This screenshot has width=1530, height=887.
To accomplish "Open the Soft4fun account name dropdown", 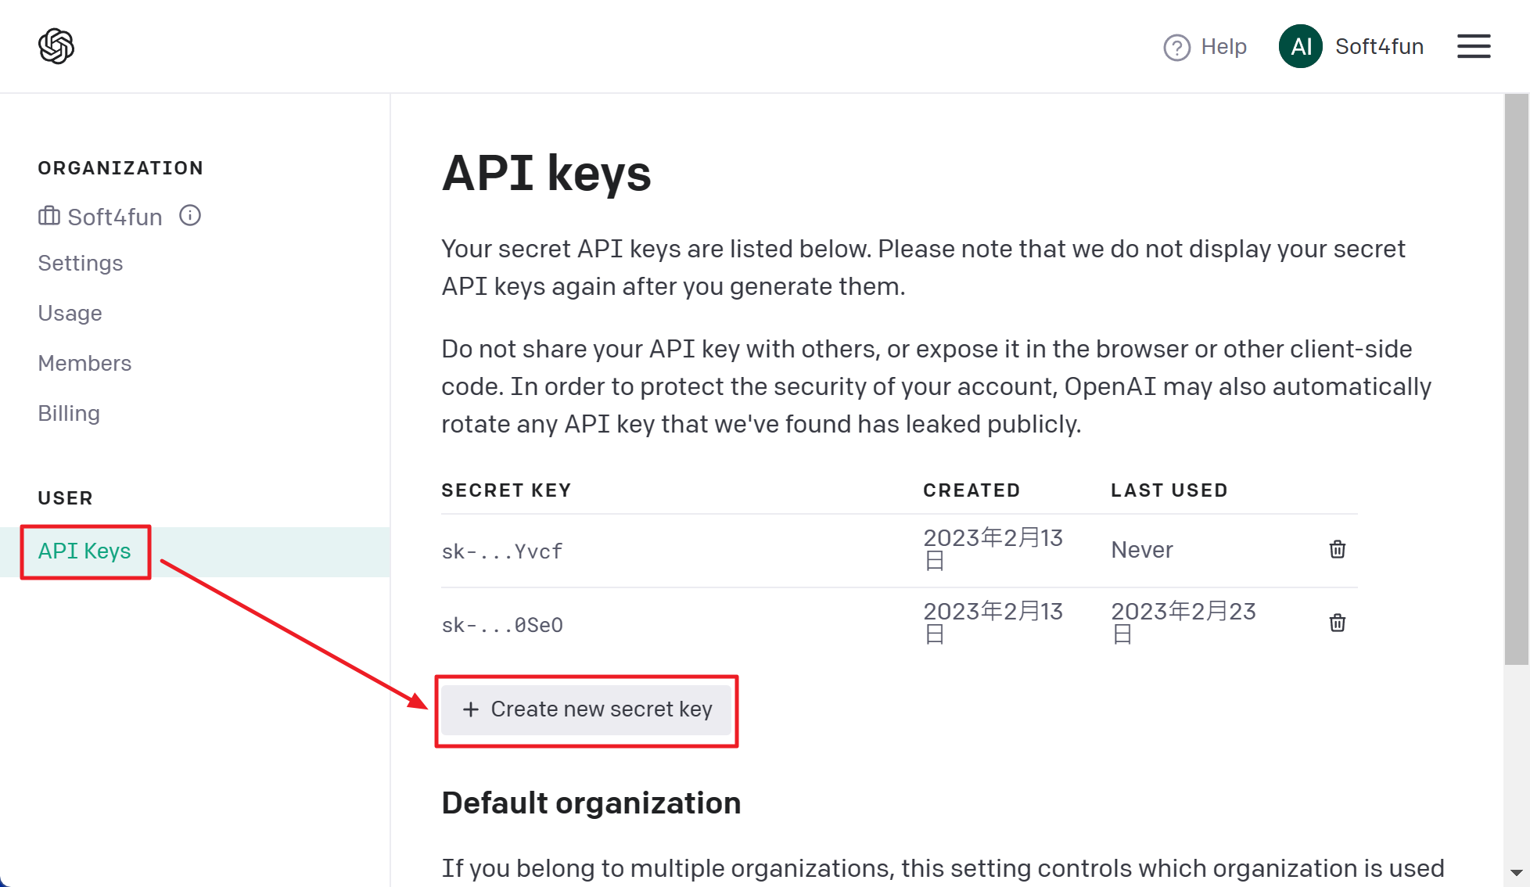I will (x=1379, y=47).
